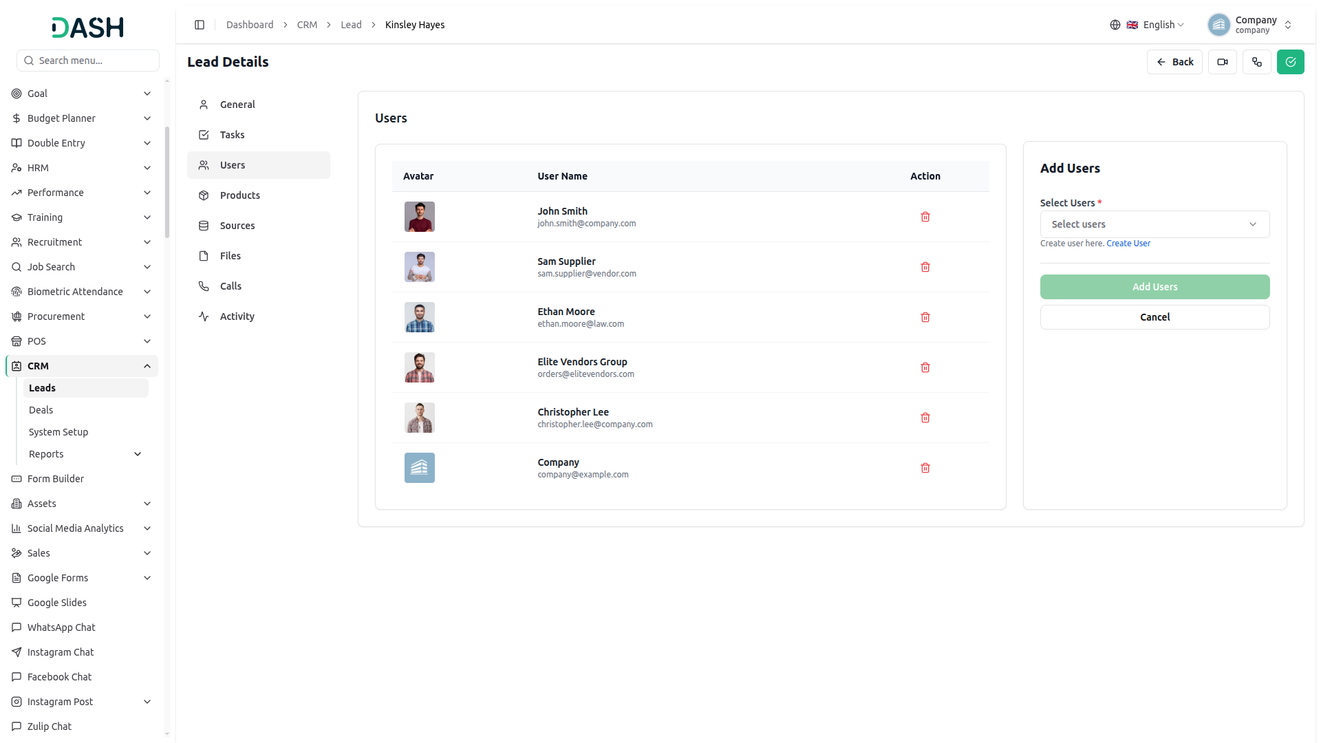
Task: Click the Cancel button
Action: [1154, 317]
